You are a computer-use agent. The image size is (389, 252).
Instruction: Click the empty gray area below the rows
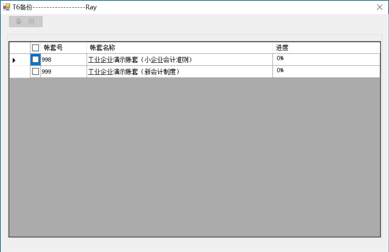(x=194, y=157)
